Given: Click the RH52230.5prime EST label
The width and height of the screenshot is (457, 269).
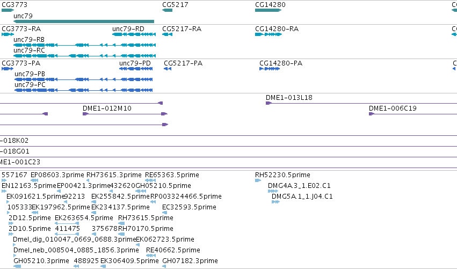Looking at the screenshot, I should click(x=282, y=175).
